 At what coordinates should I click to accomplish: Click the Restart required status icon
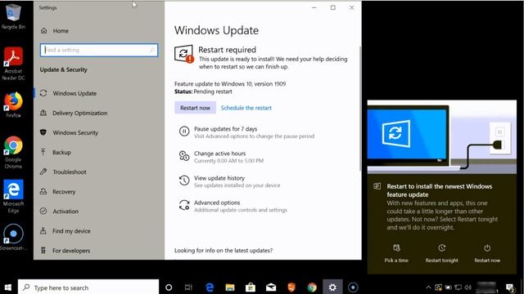click(x=183, y=54)
